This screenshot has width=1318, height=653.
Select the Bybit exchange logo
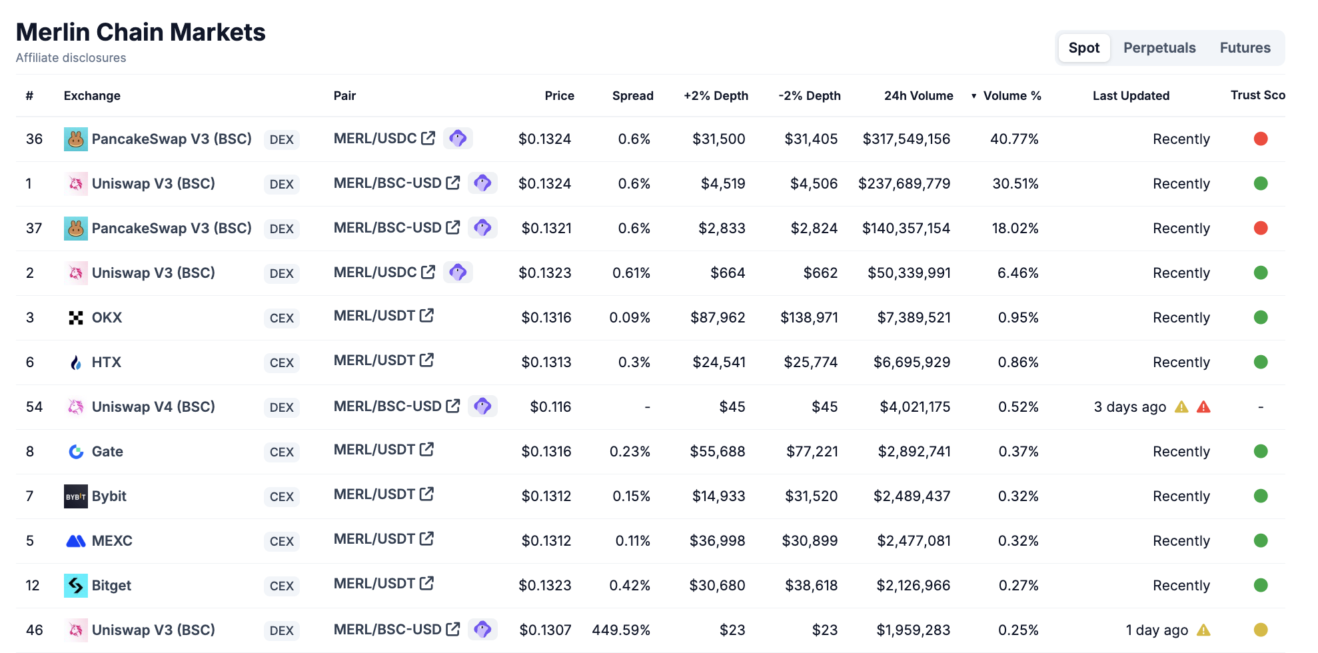(76, 496)
